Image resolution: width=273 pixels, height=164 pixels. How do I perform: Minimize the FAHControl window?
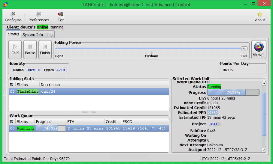coord(245,4)
